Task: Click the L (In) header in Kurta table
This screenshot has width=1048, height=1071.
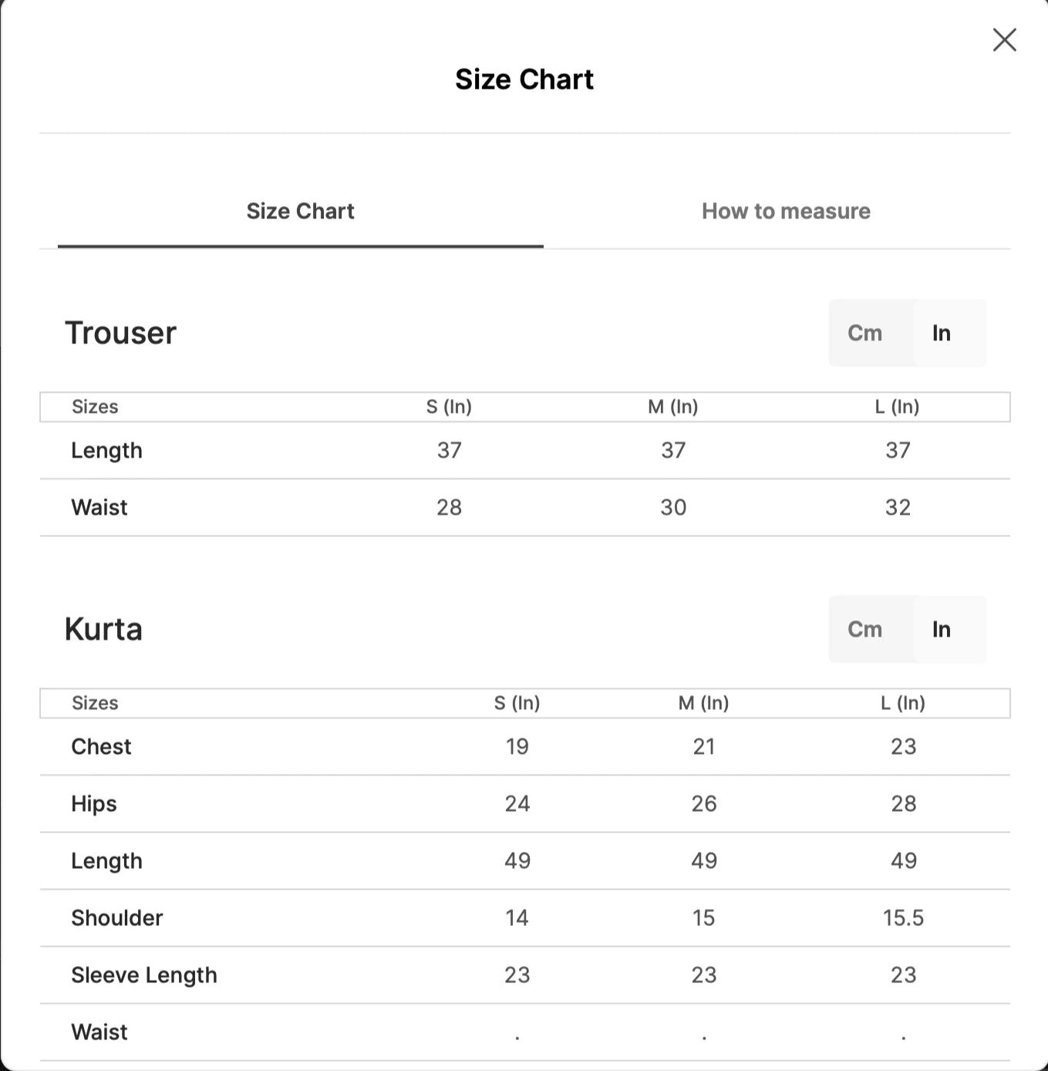Action: pyautogui.click(x=904, y=703)
